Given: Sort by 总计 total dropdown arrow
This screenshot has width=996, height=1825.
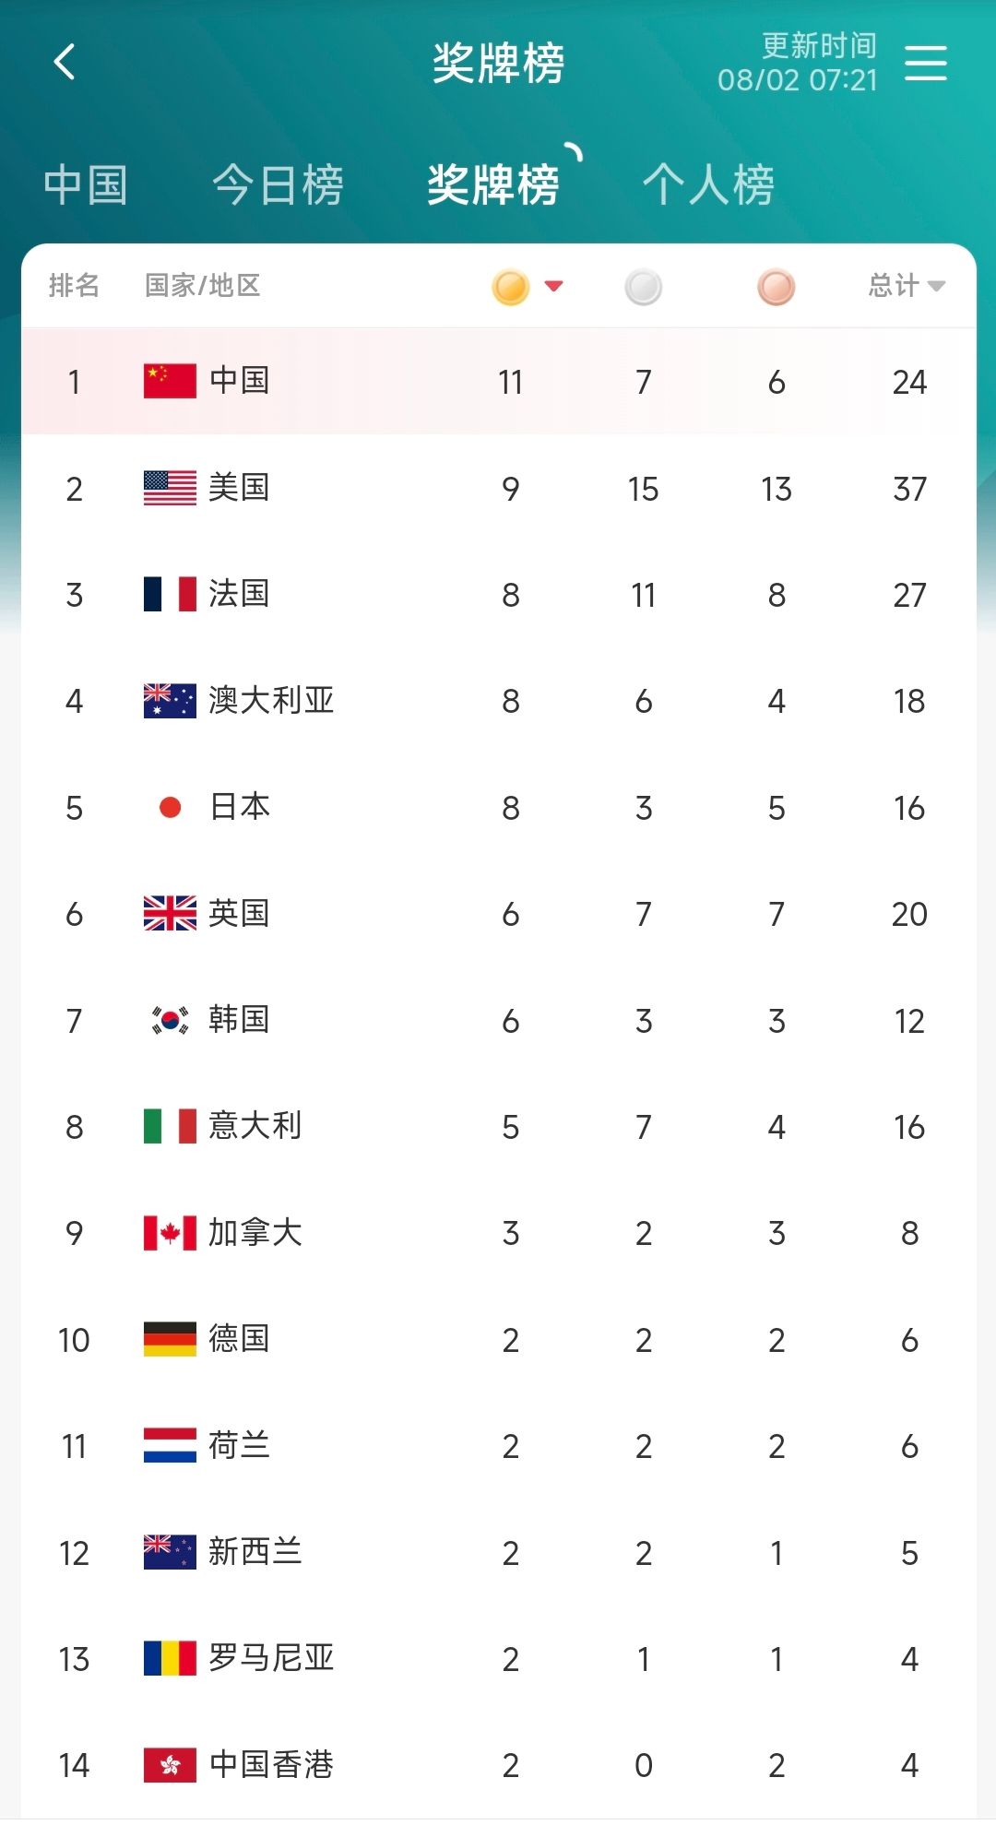Looking at the screenshot, I should (x=936, y=286).
